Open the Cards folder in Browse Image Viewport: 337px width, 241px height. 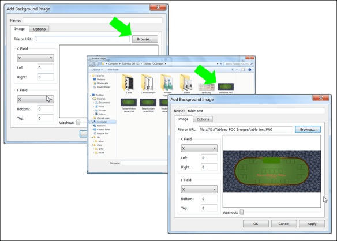tap(129, 84)
